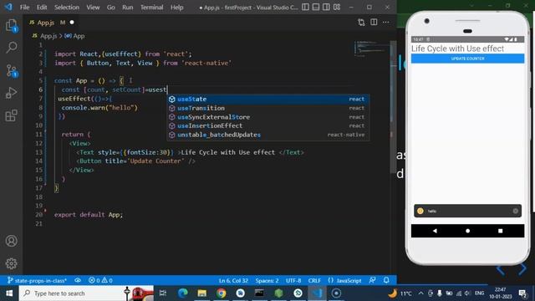Choose unstable_batchedUpdates suggestion

coord(267,135)
